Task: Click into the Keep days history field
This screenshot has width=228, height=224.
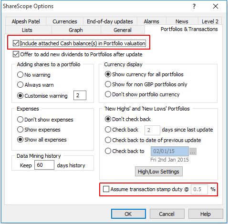Action: (44, 165)
